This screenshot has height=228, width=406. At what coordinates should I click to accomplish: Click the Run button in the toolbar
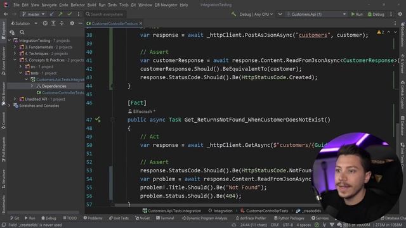click(x=357, y=14)
